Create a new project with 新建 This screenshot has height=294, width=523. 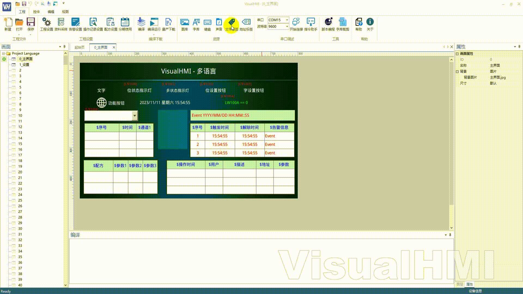tap(8, 24)
